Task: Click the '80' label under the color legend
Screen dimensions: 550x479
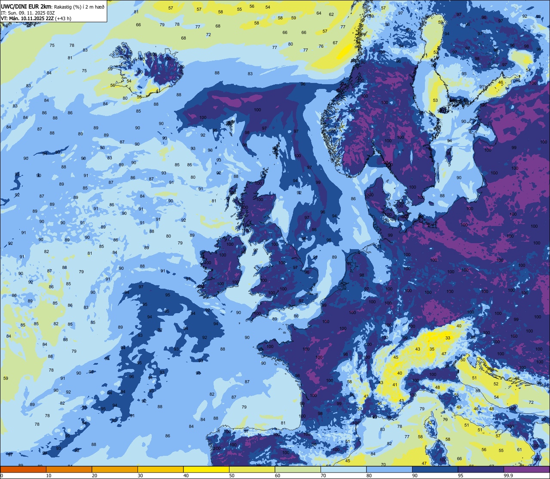Action: tap(369, 476)
